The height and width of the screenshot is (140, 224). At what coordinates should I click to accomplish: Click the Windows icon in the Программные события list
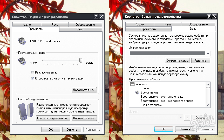tap(132, 84)
